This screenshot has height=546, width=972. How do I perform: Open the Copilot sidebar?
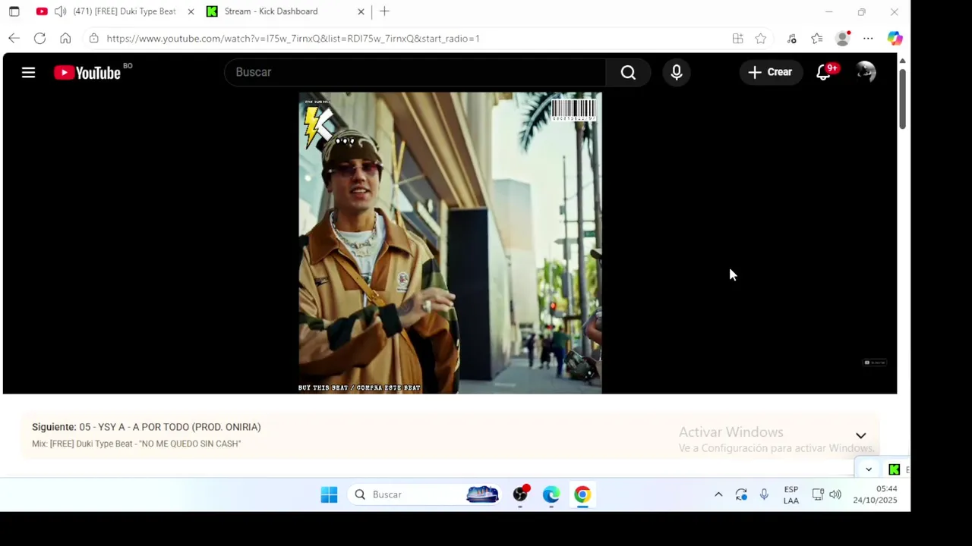[x=895, y=39]
